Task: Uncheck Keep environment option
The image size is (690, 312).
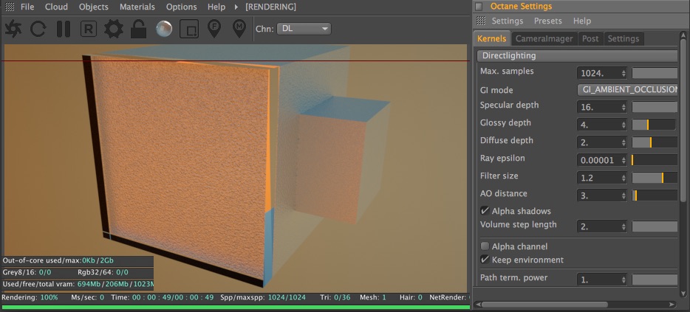Action: (x=485, y=260)
